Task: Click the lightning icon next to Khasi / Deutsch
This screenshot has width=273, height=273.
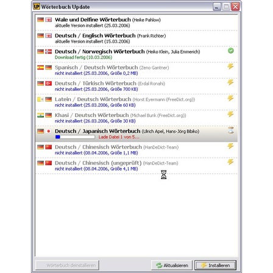Action: (230, 114)
